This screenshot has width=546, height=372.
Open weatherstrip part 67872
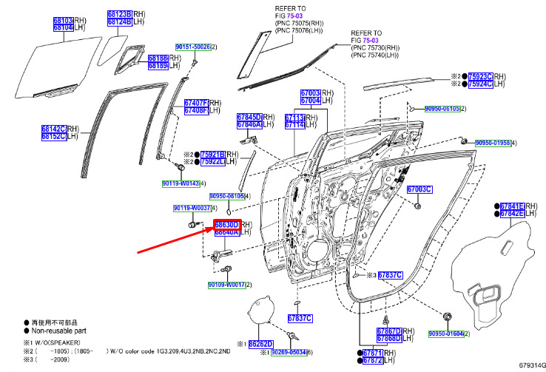[373, 360]
